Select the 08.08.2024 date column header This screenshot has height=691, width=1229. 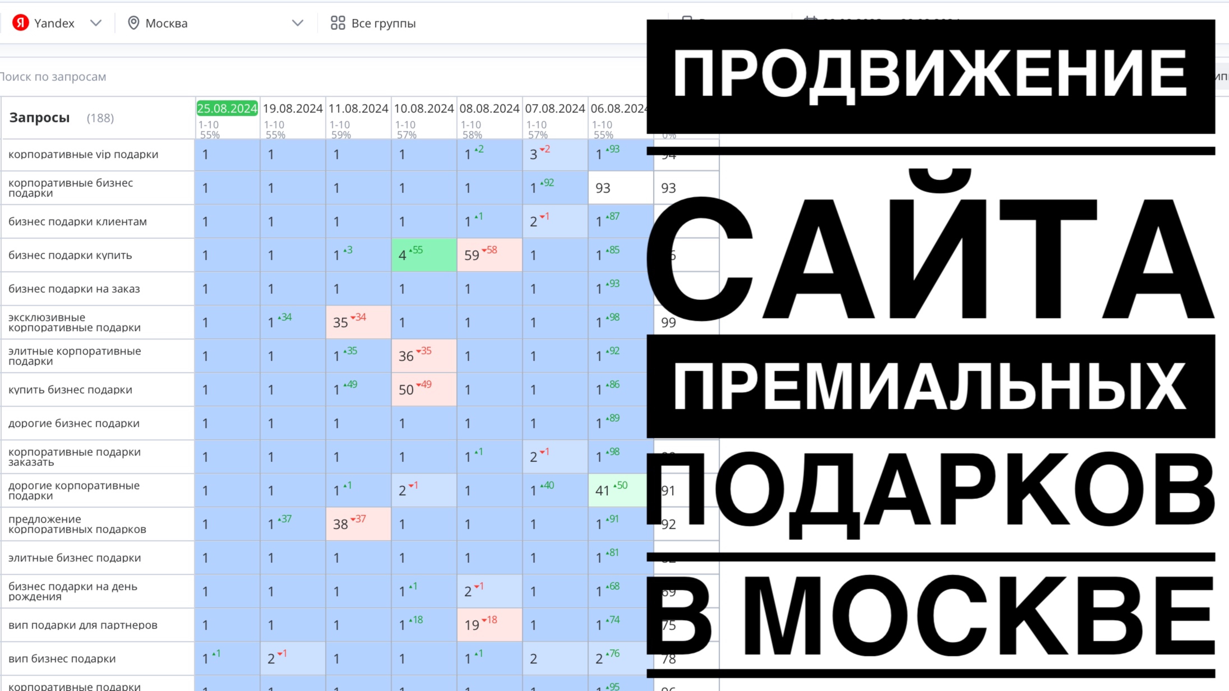[489, 109]
